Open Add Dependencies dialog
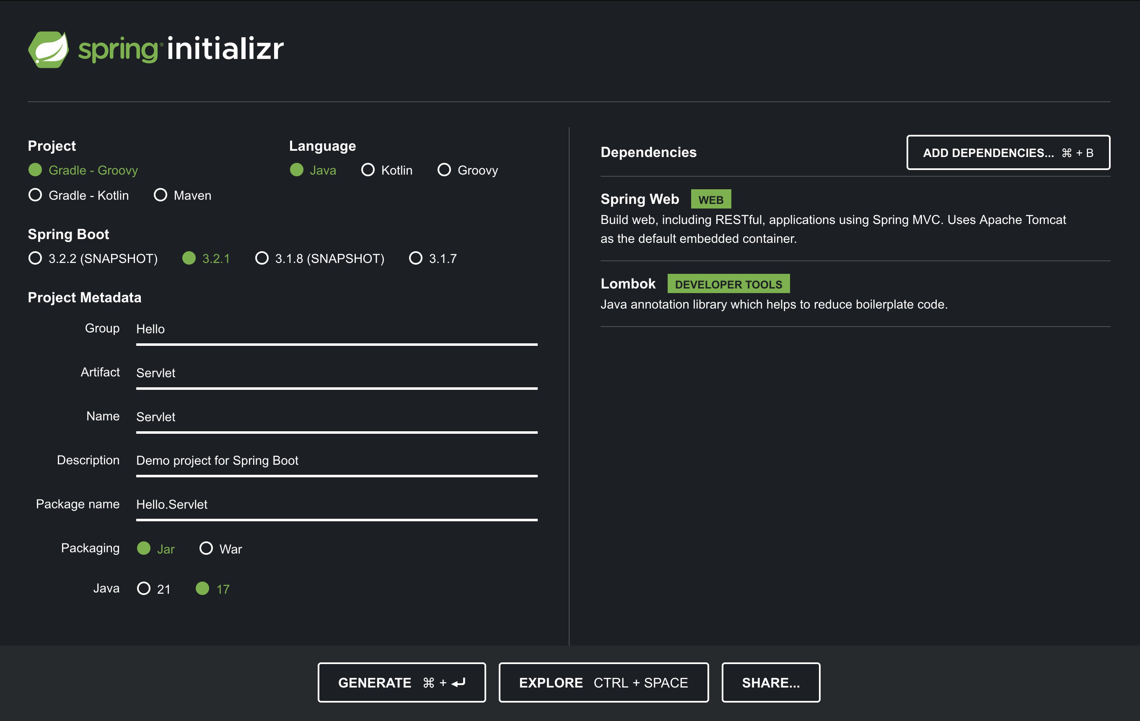This screenshot has height=721, width=1140. (1008, 152)
